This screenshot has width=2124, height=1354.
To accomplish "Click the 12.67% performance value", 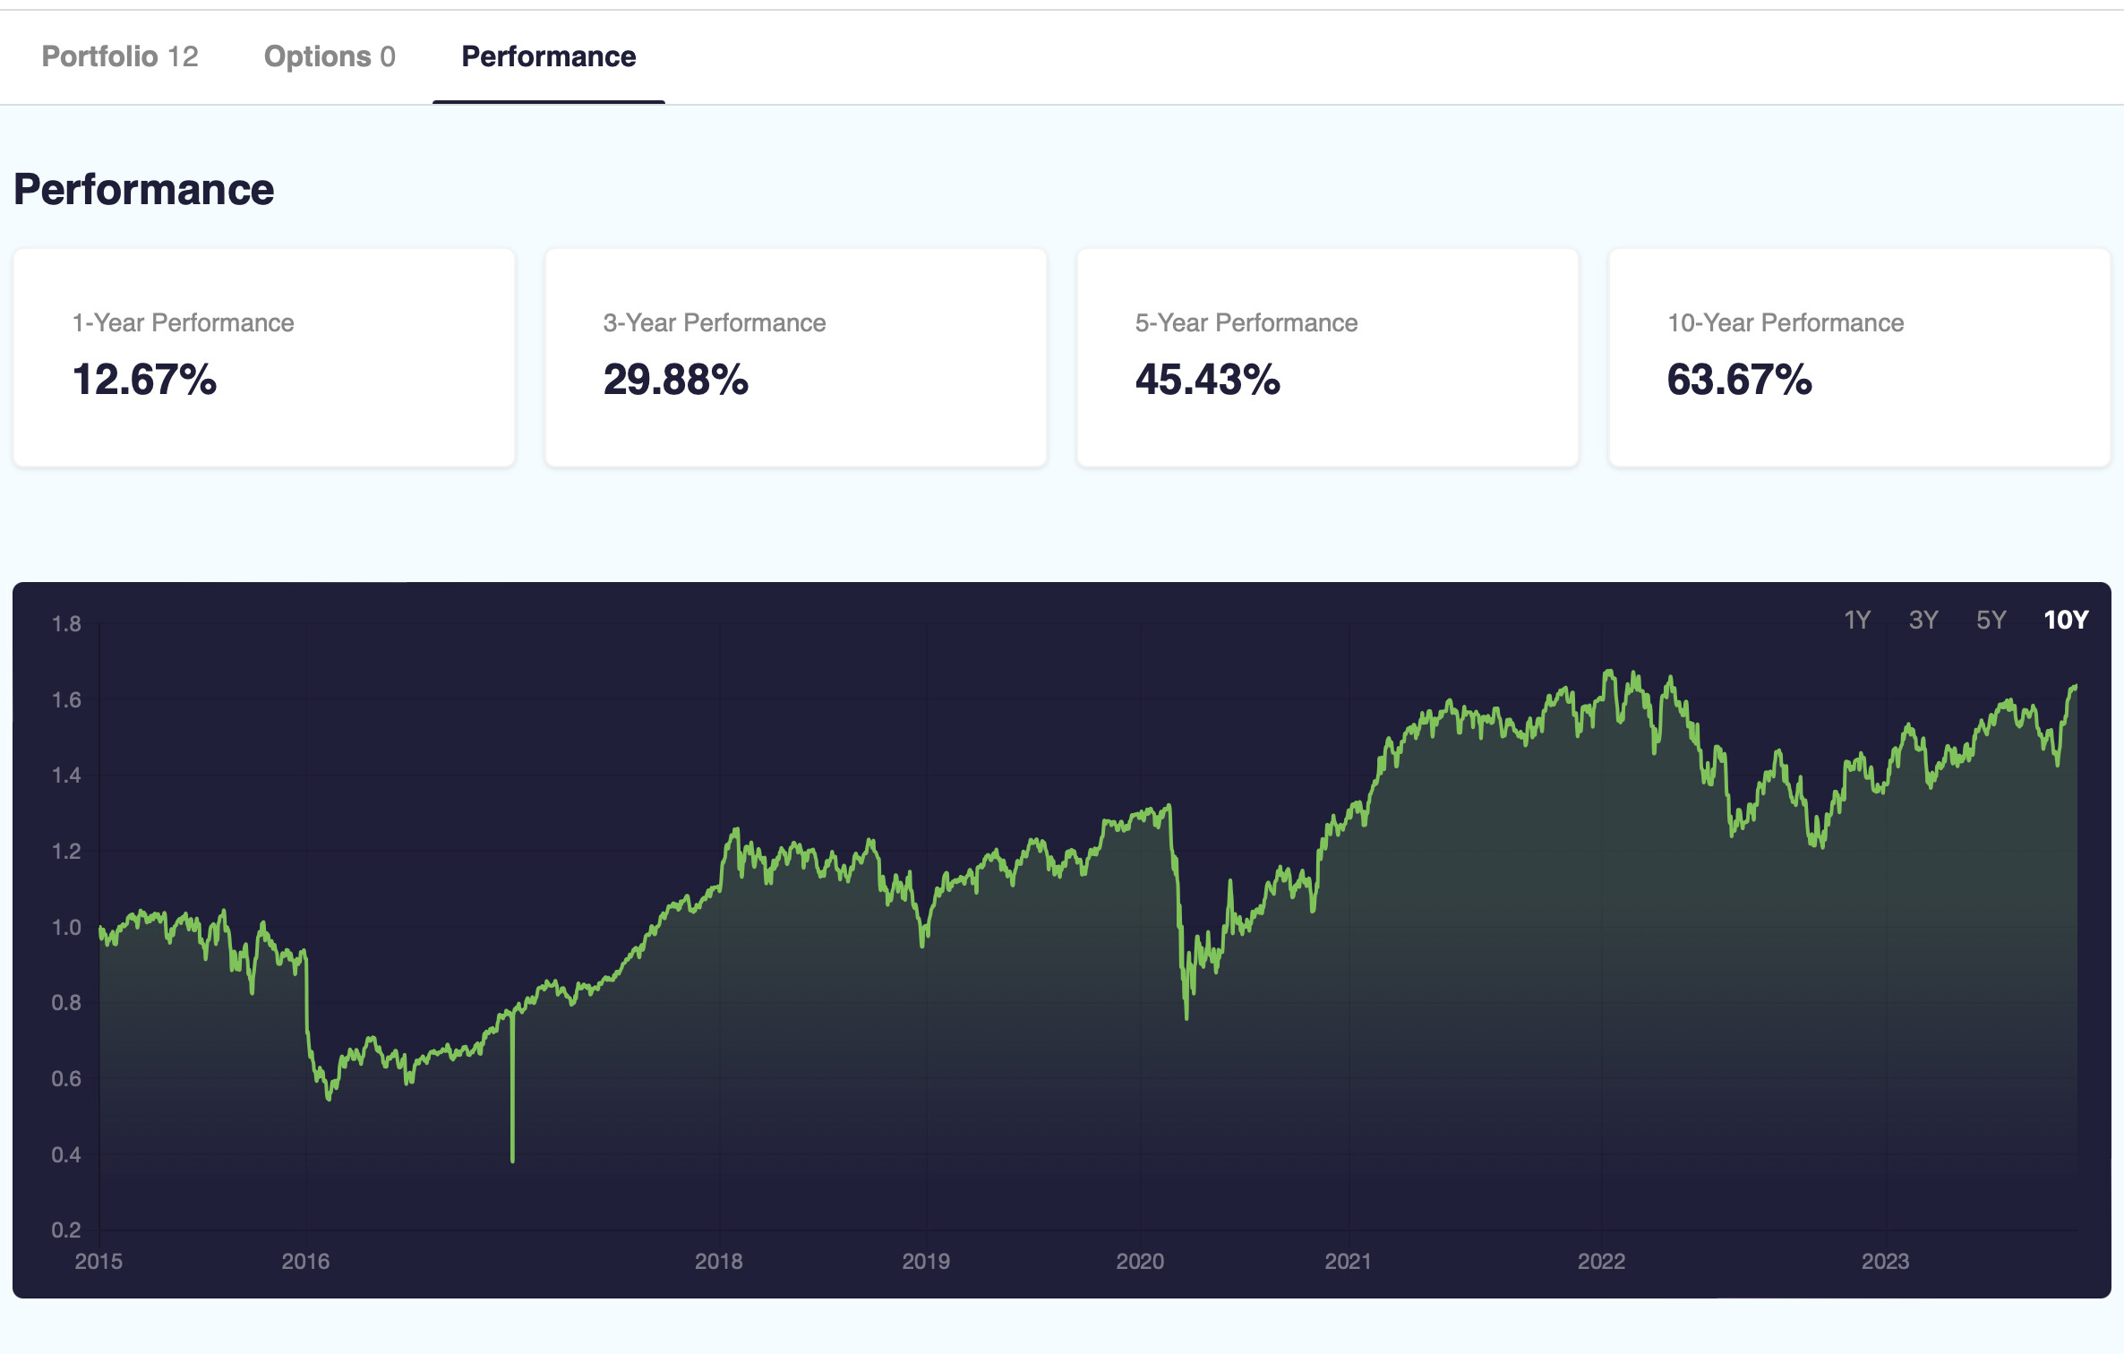I will (144, 379).
